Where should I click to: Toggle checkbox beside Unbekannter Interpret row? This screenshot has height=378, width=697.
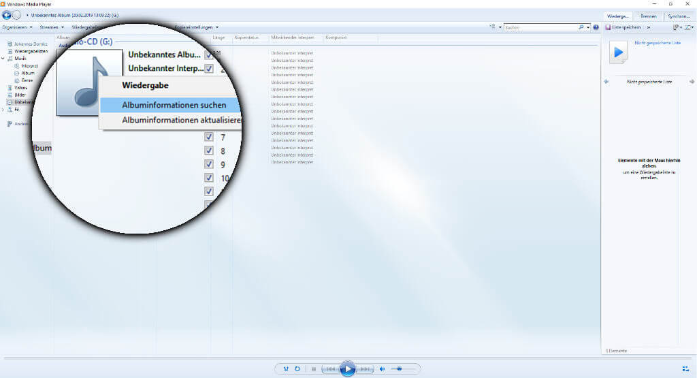pyautogui.click(x=208, y=69)
